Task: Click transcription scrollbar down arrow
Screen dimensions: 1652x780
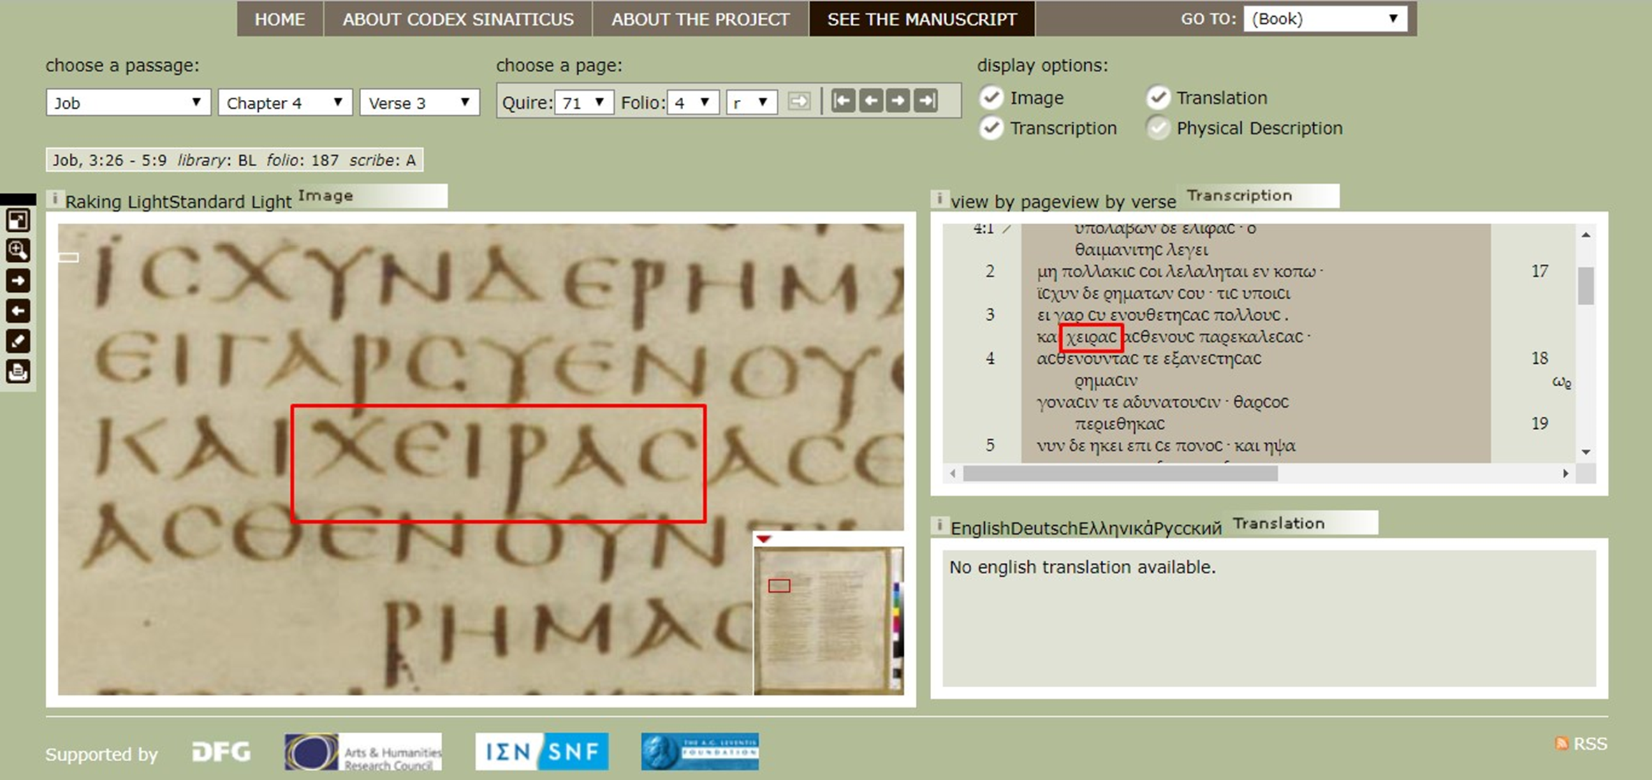Action: (1586, 452)
